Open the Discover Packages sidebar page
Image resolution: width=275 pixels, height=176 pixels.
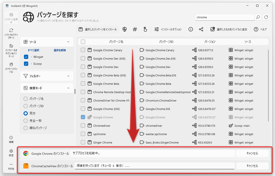click(x=11, y=18)
